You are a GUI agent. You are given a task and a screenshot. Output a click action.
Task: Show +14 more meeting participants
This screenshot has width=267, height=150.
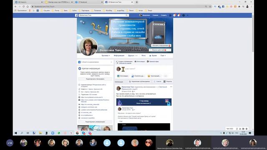10,143
